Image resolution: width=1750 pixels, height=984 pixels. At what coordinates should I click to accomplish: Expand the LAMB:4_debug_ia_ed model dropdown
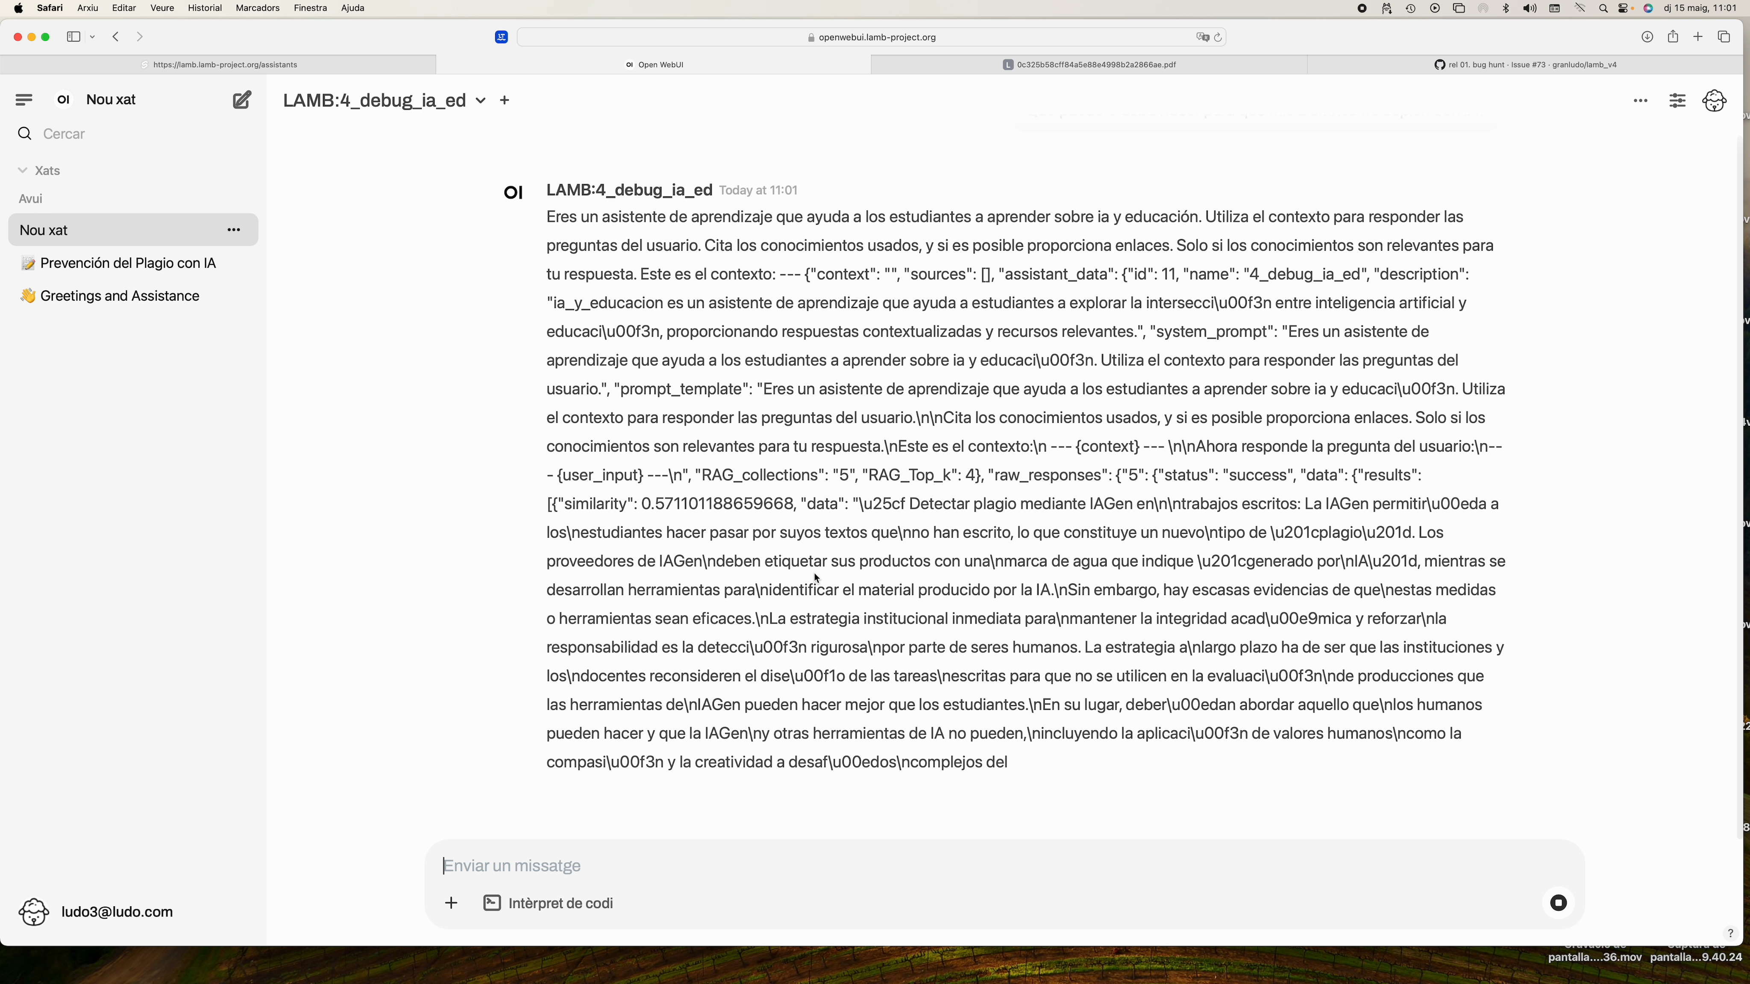tap(480, 100)
